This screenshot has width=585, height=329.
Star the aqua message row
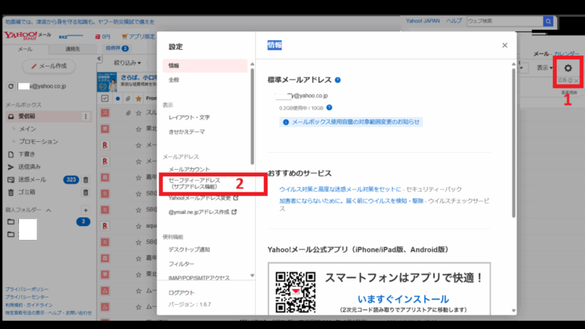tap(138, 226)
